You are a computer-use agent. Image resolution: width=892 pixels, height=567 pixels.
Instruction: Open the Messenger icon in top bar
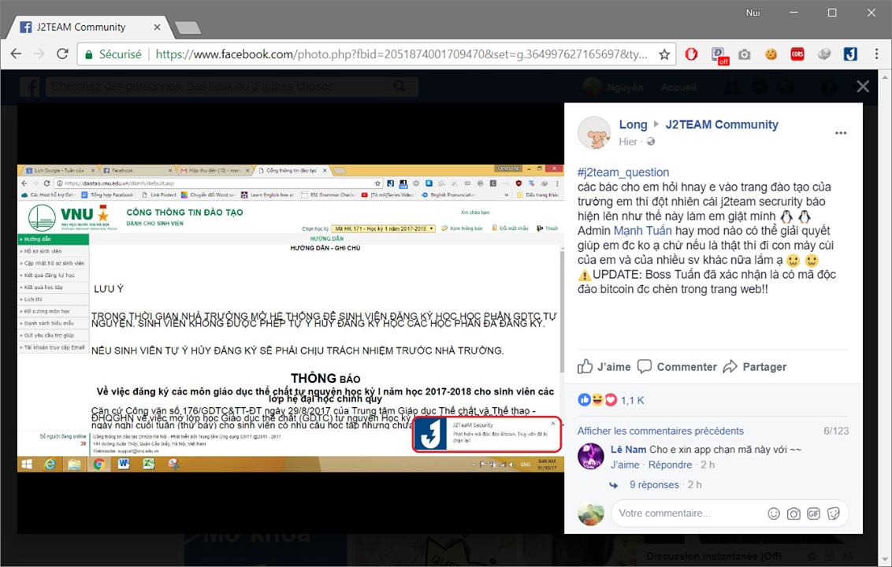tap(760, 87)
